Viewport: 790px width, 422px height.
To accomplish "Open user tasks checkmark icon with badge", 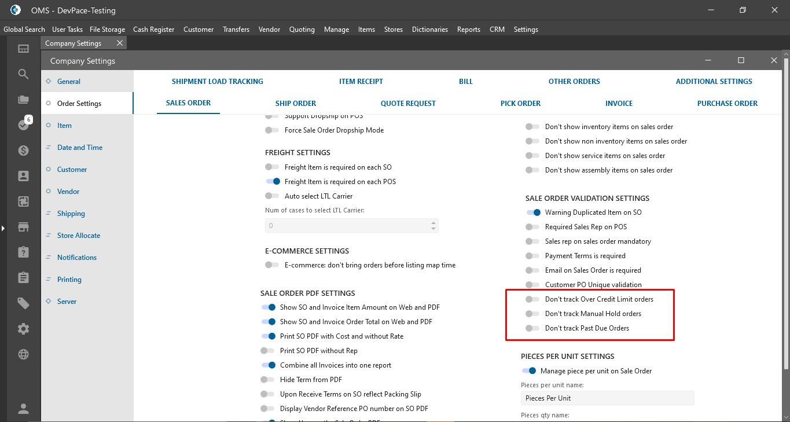I will tap(23, 125).
